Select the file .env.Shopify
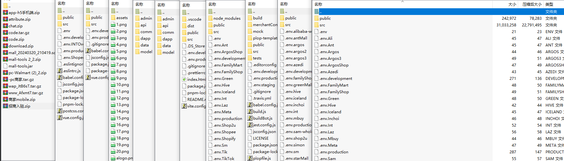Viewport: 564px width, 161px height. [224, 138]
